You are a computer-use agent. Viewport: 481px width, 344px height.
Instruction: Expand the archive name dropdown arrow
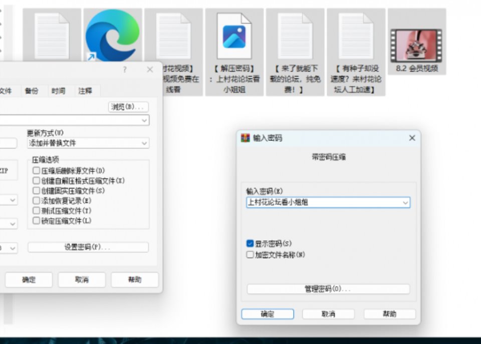click(144, 120)
